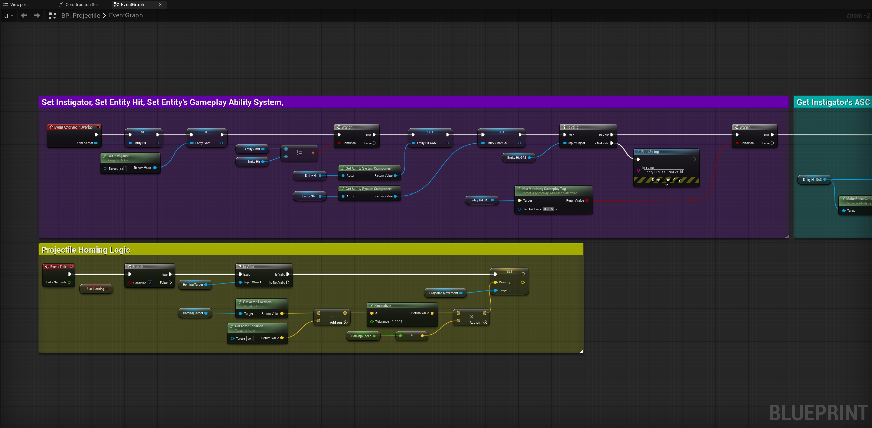
Task: Click Add pin on the multiply node
Action: (478, 322)
